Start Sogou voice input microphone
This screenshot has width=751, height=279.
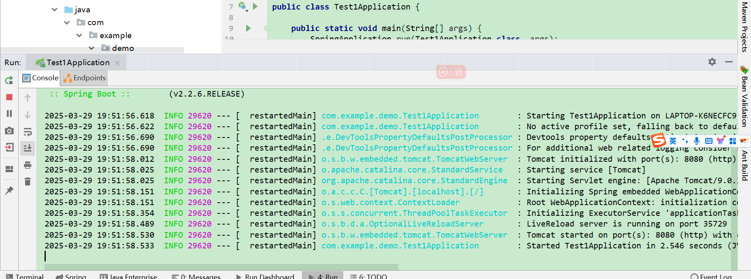click(x=697, y=141)
